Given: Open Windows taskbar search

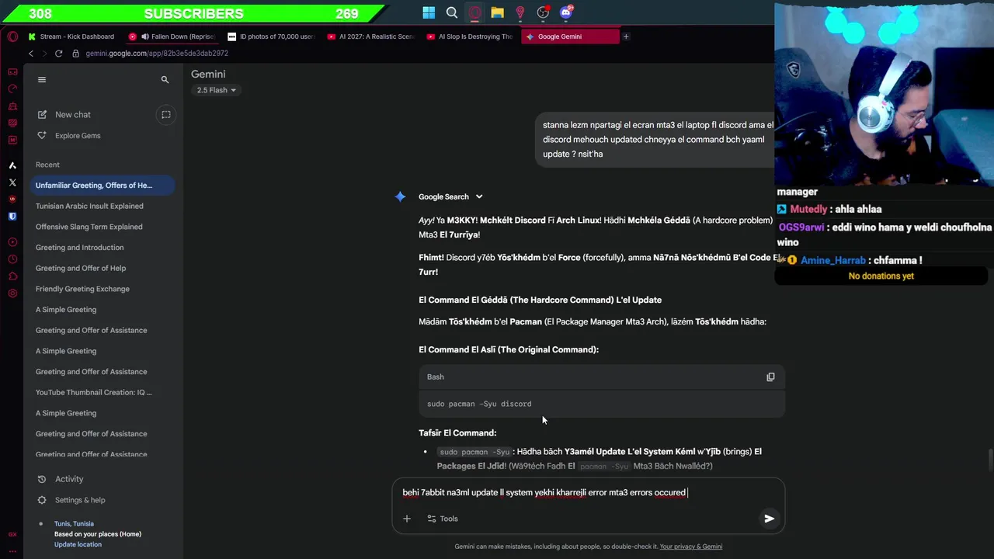Looking at the screenshot, I should (x=452, y=12).
